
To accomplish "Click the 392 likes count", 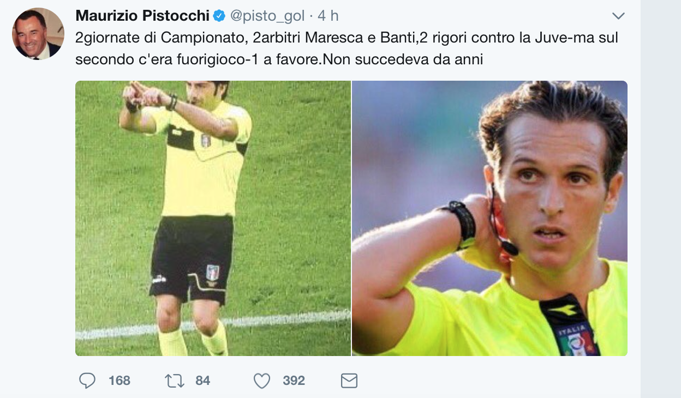I will (294, 381).
